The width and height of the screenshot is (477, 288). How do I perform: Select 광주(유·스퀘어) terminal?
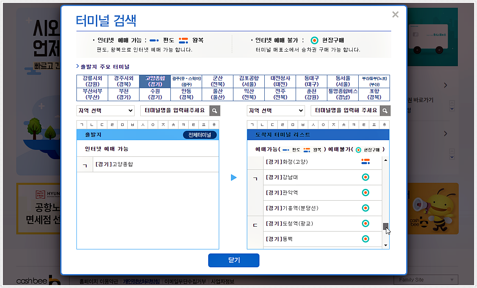click(x=186, y=81)
